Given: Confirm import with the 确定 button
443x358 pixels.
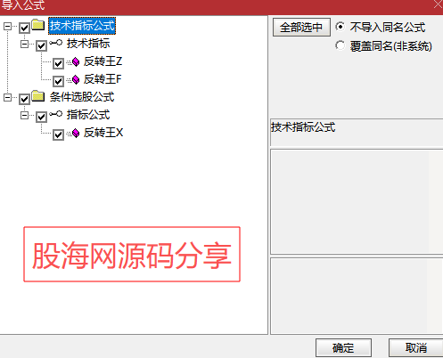Looking at the screenshot, I should click(x=343, y=347).
